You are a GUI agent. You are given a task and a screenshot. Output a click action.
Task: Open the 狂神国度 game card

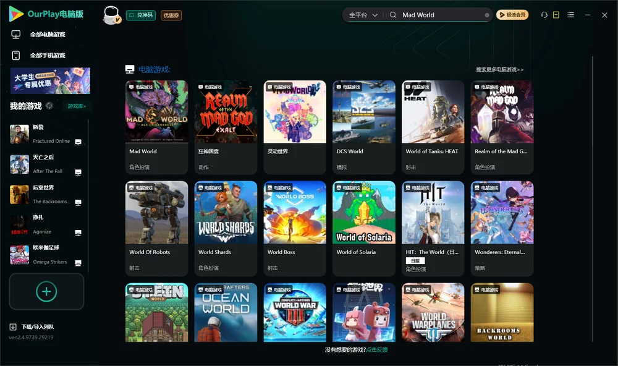(x=226, y=127)
